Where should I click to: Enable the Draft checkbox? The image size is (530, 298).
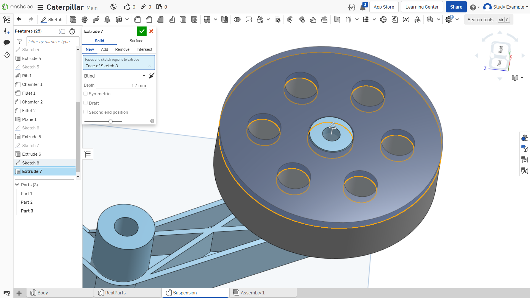pyautogui.click(x=86, y=103)
